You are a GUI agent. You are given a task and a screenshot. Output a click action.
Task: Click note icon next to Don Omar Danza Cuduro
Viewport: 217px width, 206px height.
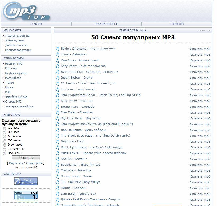(57, 60)
